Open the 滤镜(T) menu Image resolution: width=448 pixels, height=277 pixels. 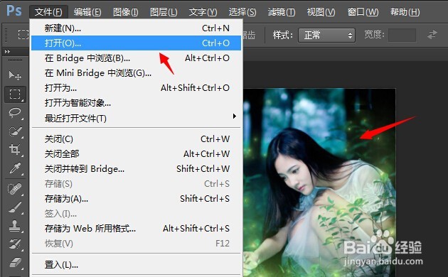pos(282,12)
